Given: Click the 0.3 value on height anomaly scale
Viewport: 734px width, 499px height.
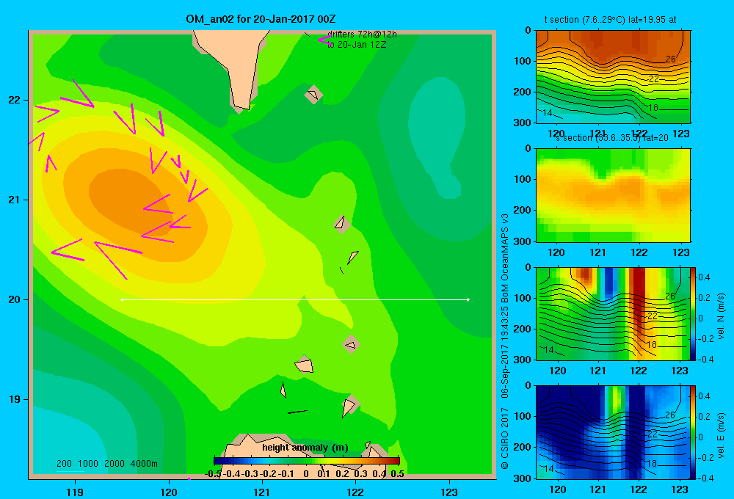Looking at the screenshot, I should pos(360,474).
